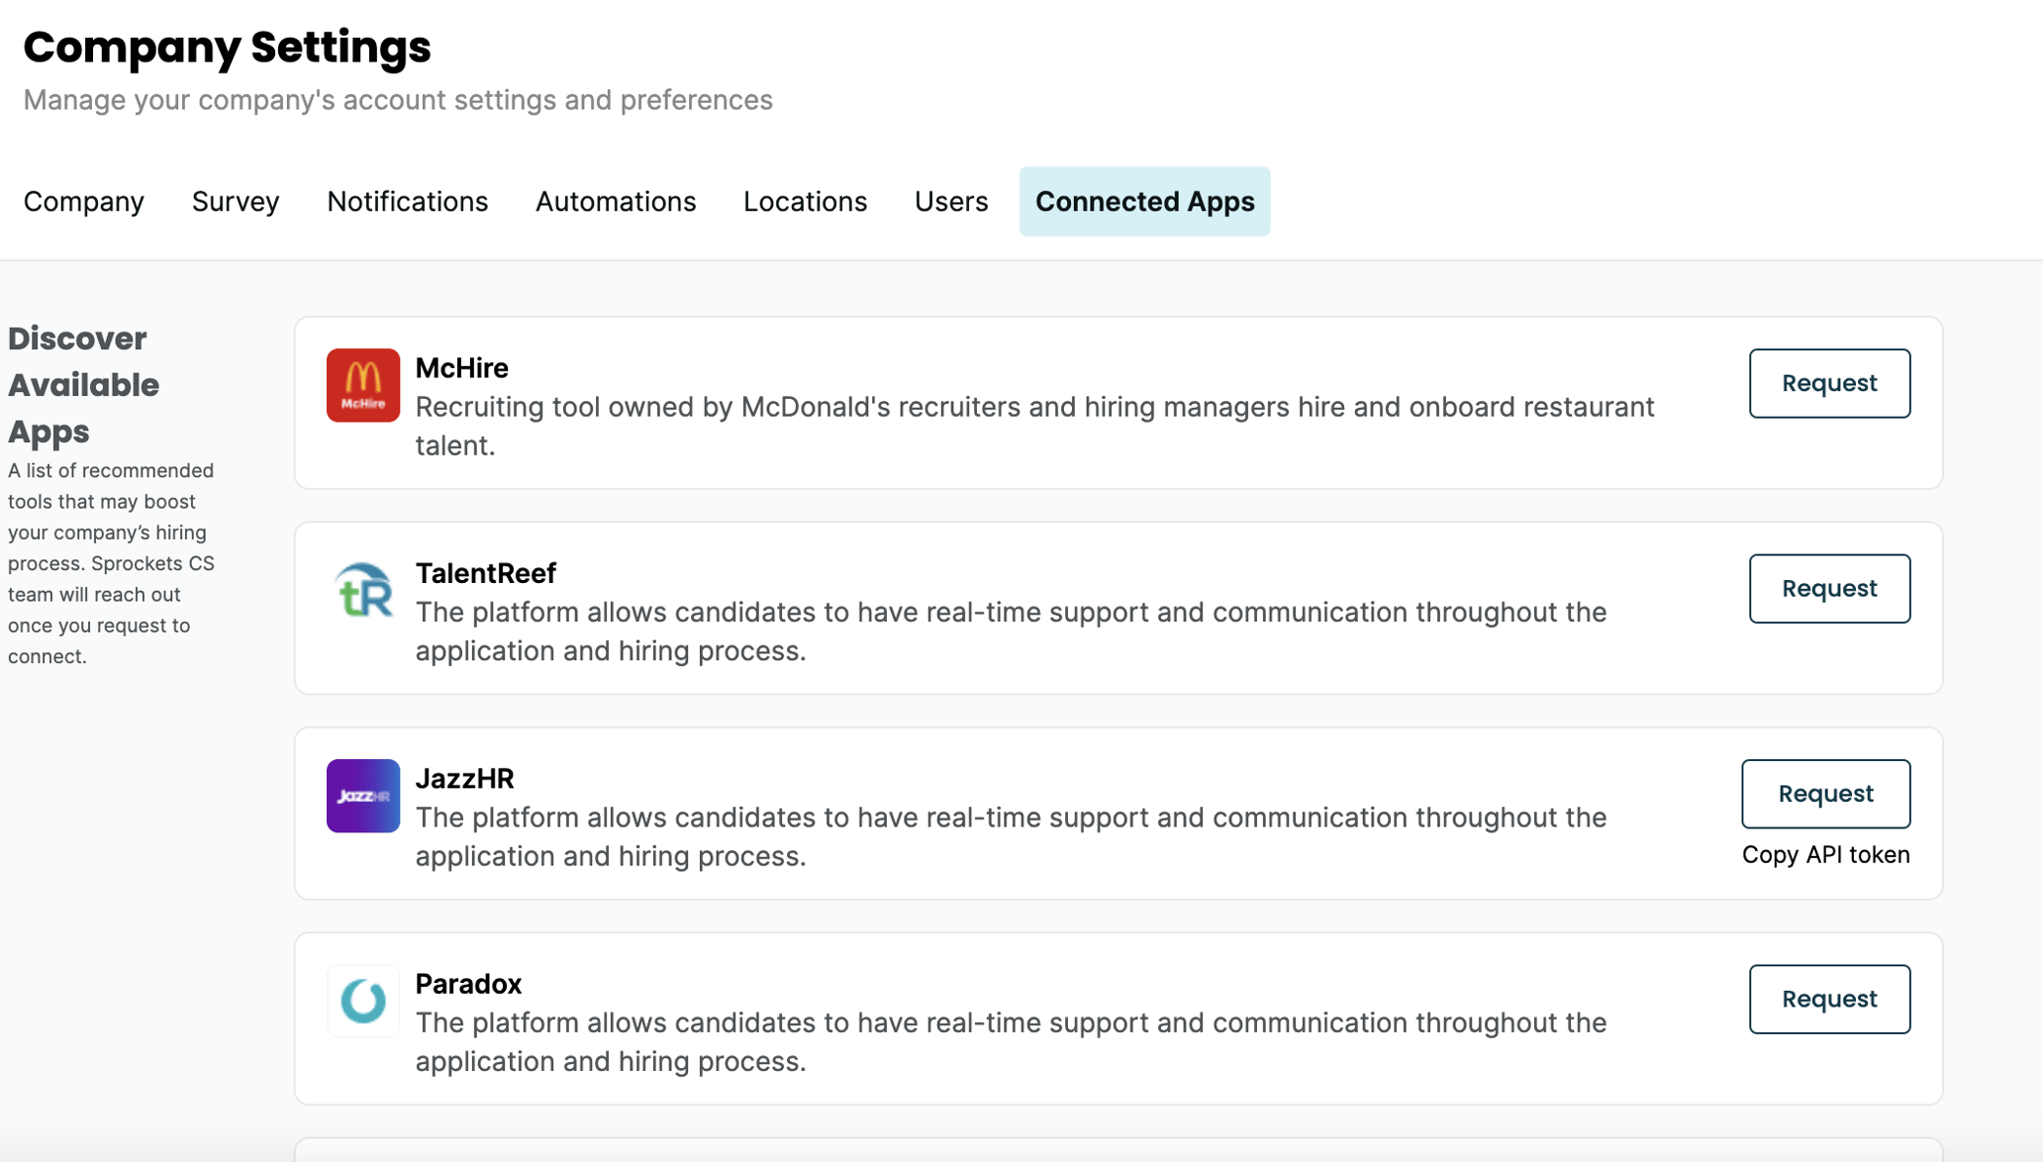Copy API token for JazzHR
The height and width of the screenshot is (1162, 2043).
(x=1825, y=854)
